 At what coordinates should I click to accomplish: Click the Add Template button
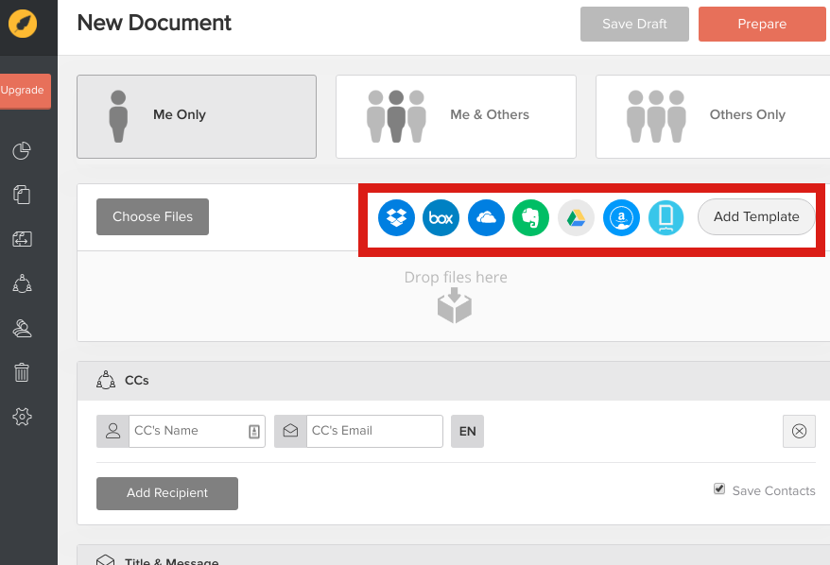[x=756, y=216]
